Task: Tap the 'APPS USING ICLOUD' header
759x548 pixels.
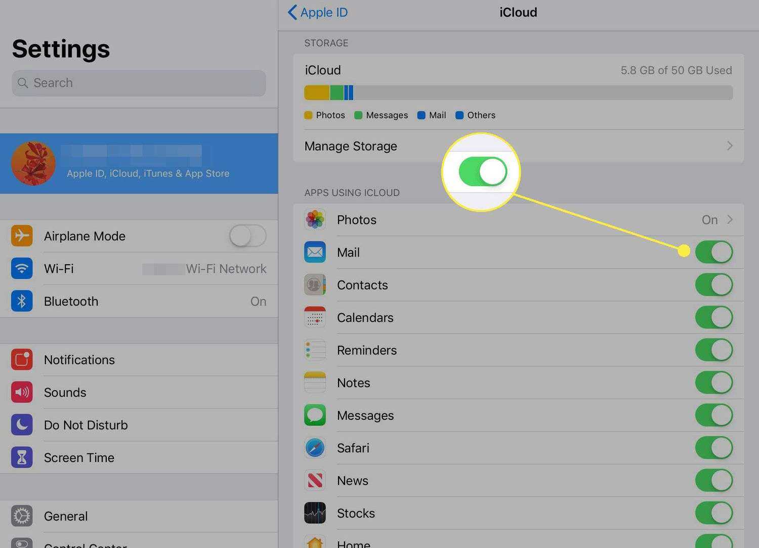Action: pos(352,193)
